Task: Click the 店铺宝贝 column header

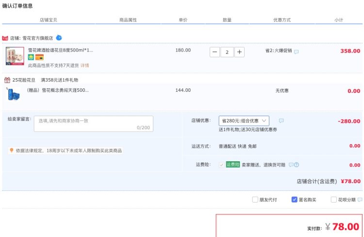Action: (48, 20)
